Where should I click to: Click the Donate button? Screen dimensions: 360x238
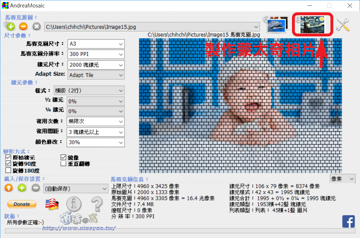22,204
